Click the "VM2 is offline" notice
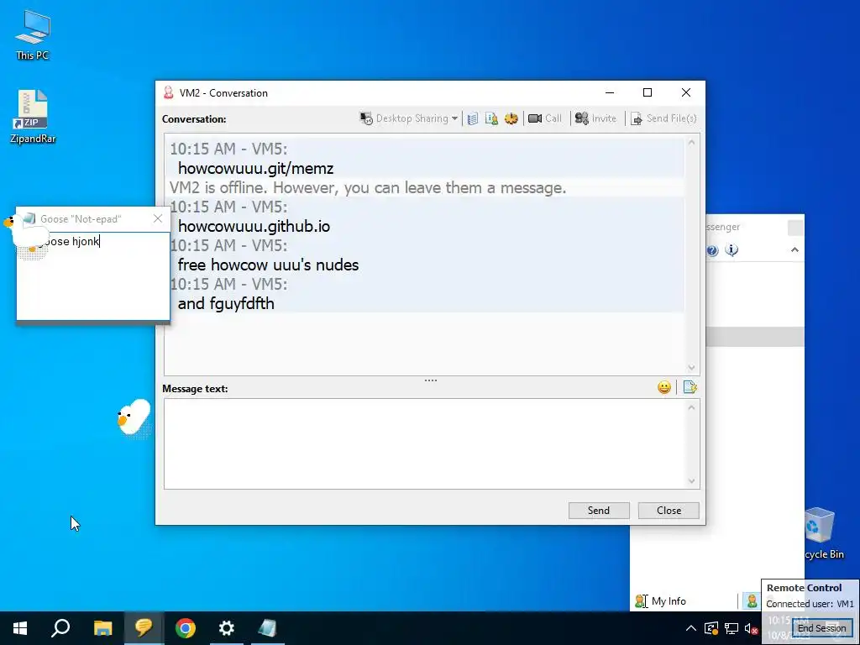860x645 pixels. click(368, 187)
